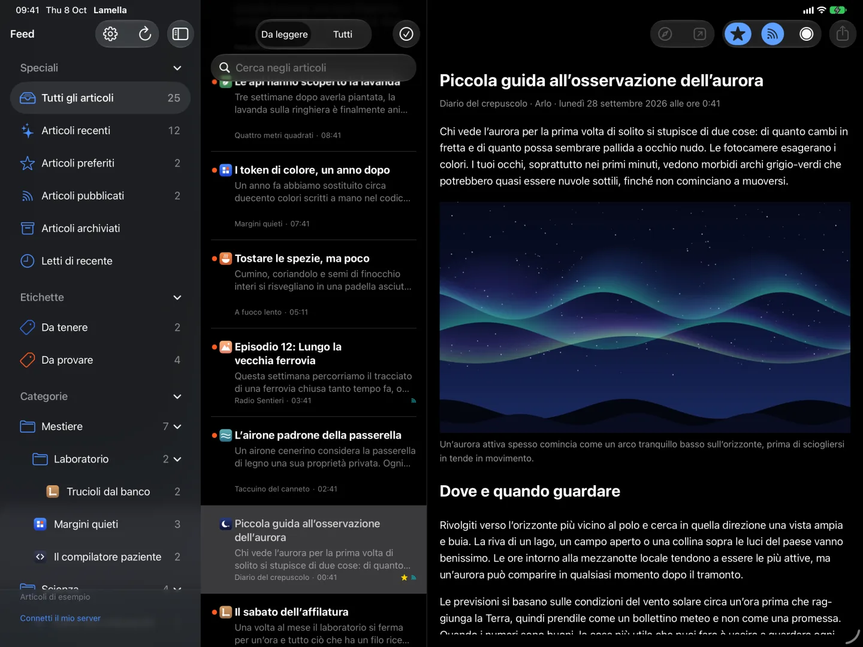
Task: Open the settings gear in Feed header
Action: tap(110, 34)
